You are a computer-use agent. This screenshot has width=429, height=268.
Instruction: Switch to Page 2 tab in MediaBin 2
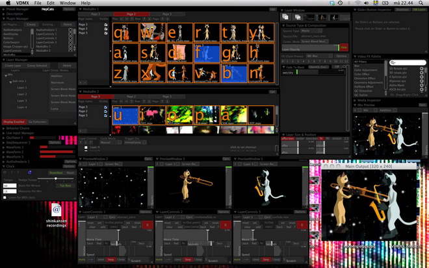tap(131, 97)
